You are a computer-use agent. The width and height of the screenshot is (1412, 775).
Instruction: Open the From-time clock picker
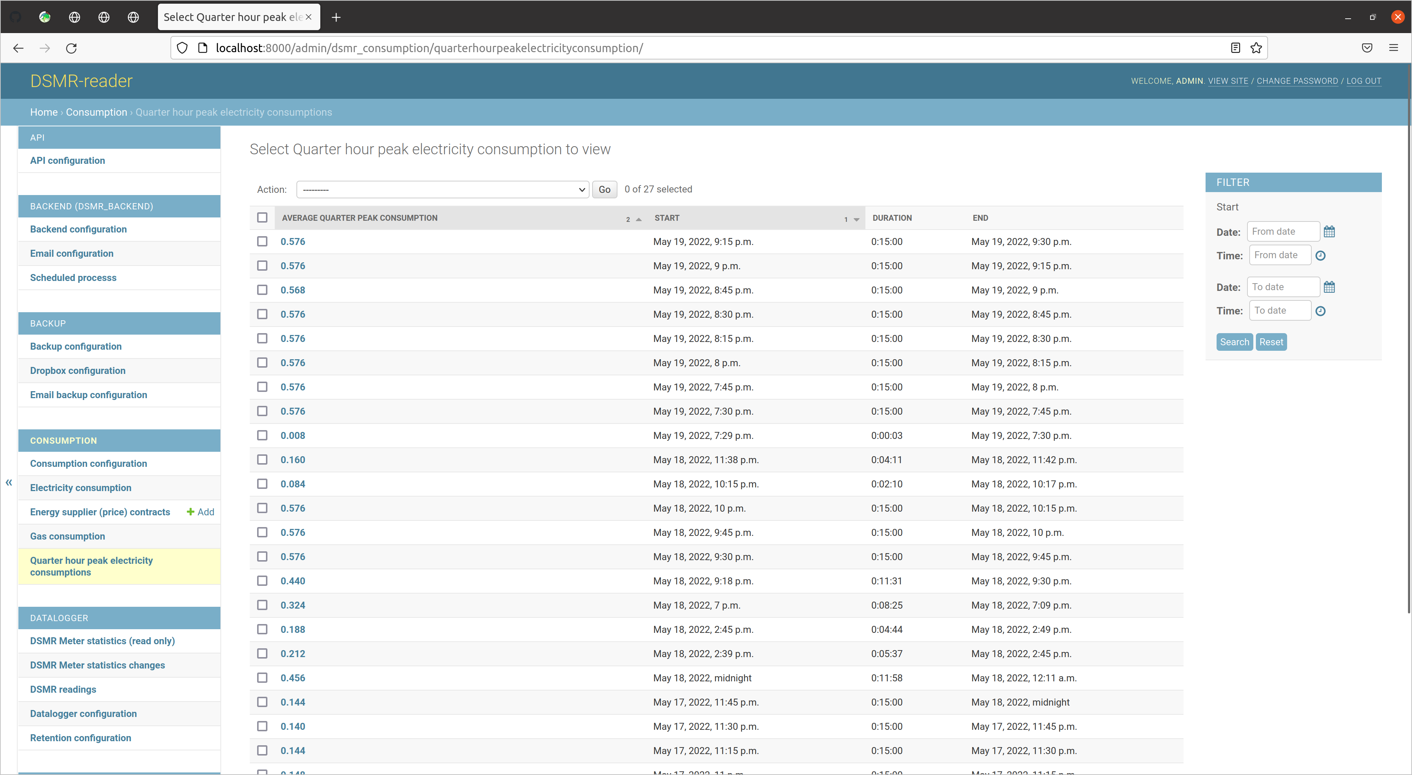click(1321, 255)
